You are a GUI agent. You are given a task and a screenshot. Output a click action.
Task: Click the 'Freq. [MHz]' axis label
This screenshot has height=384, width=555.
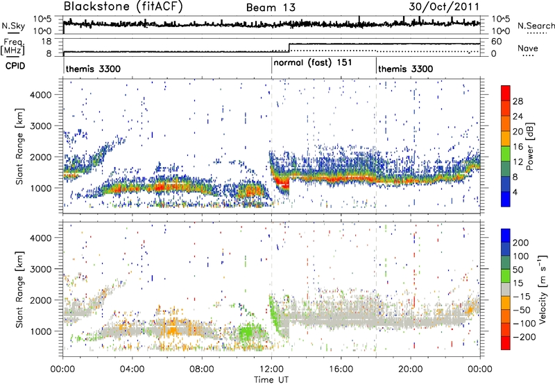pos(12,46)
